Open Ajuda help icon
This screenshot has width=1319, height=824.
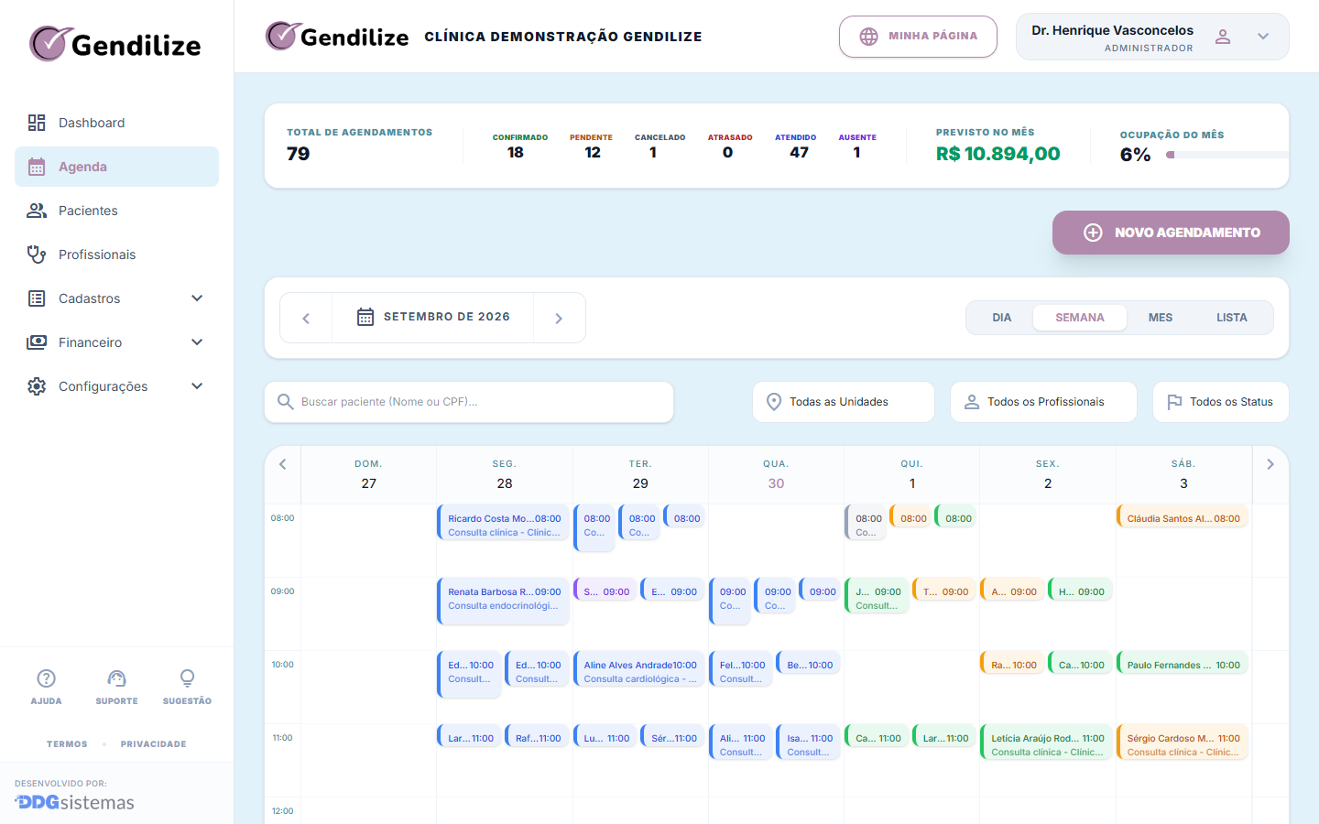[46, 678]
